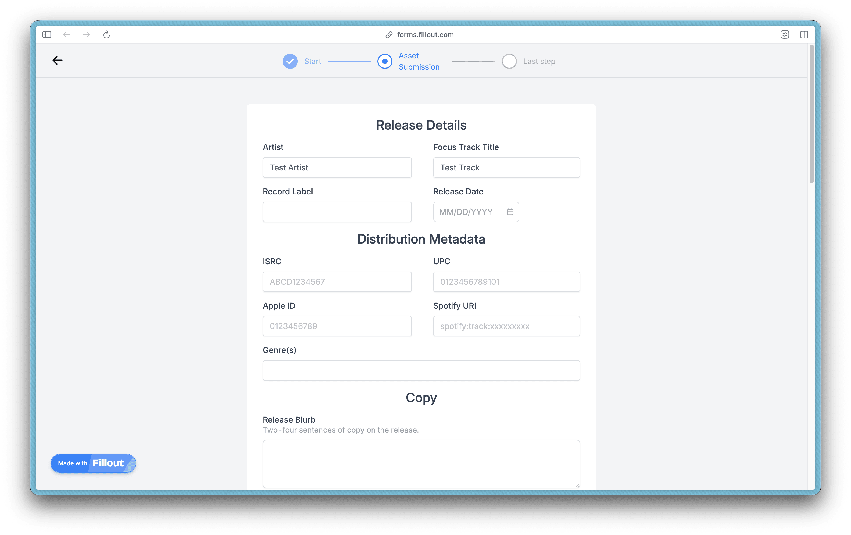Viewport: 851px width, 535px height.
Task: Click the forms.fillout.com address bar
Action: [425, 35]
